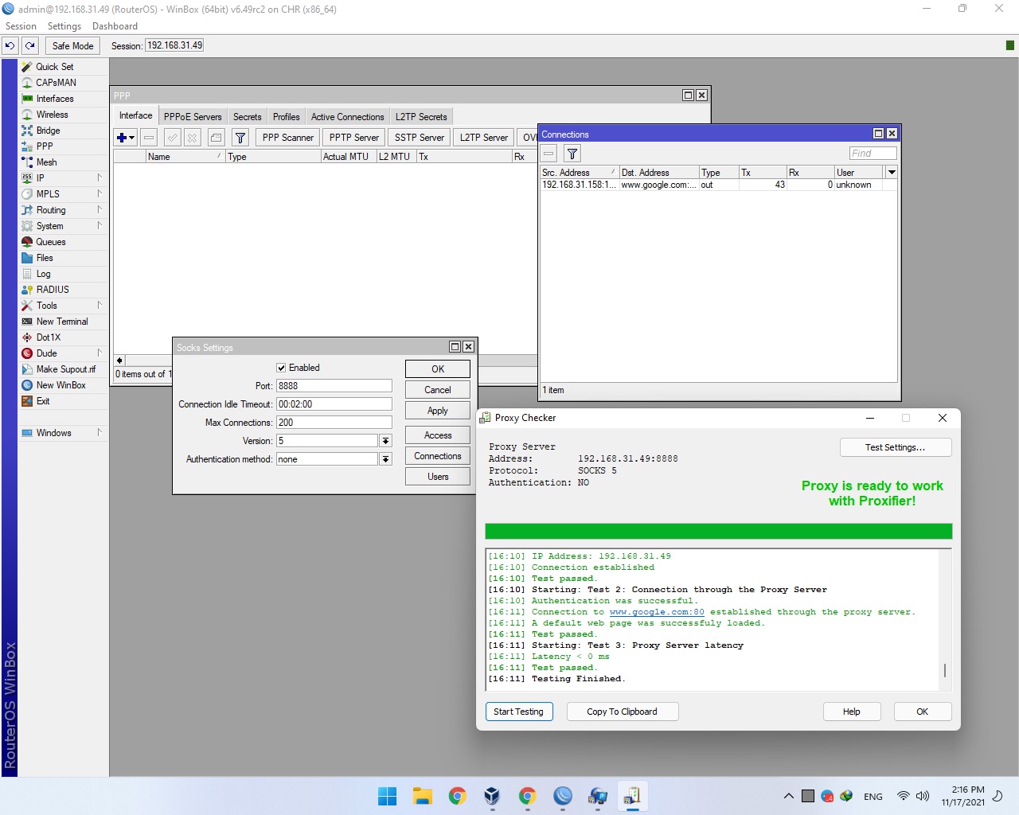
Task: Open the Interfaces sidebar item
Action: pyautogui.click(x=55, y=99)
